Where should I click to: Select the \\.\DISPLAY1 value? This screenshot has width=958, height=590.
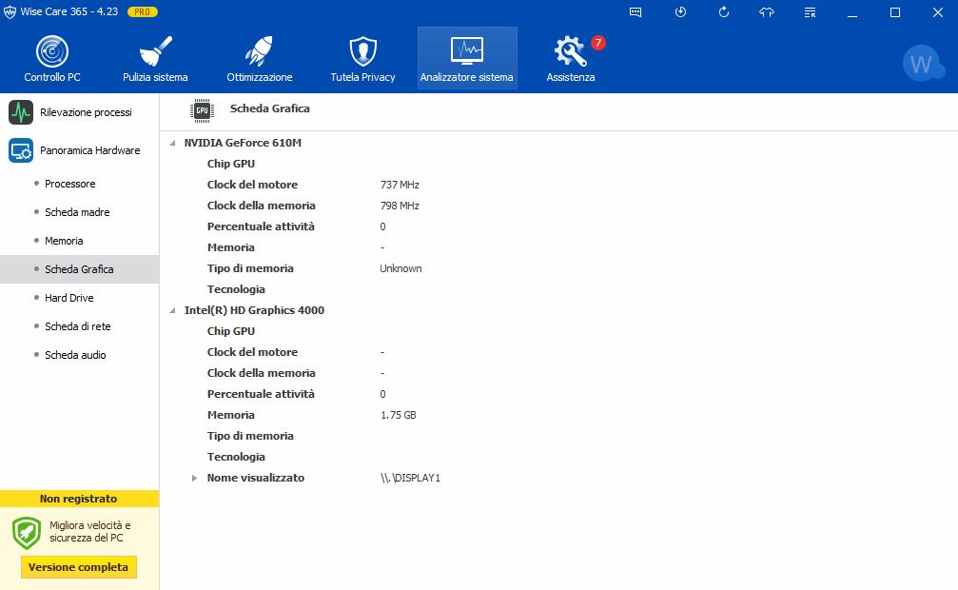coord(410,478)
